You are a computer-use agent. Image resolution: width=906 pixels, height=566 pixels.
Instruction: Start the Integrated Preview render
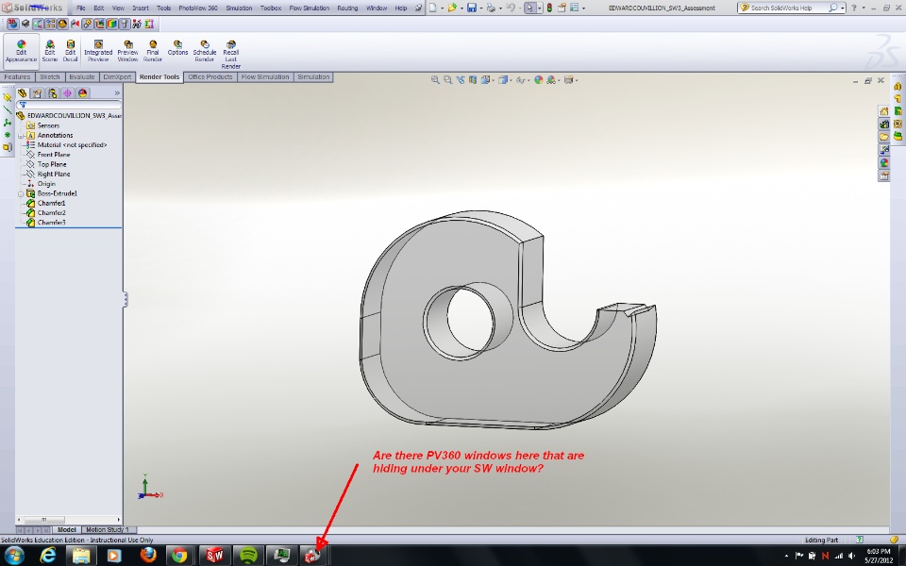(x=98, y=51)
